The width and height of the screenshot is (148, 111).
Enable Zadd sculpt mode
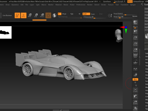[86, 14]
